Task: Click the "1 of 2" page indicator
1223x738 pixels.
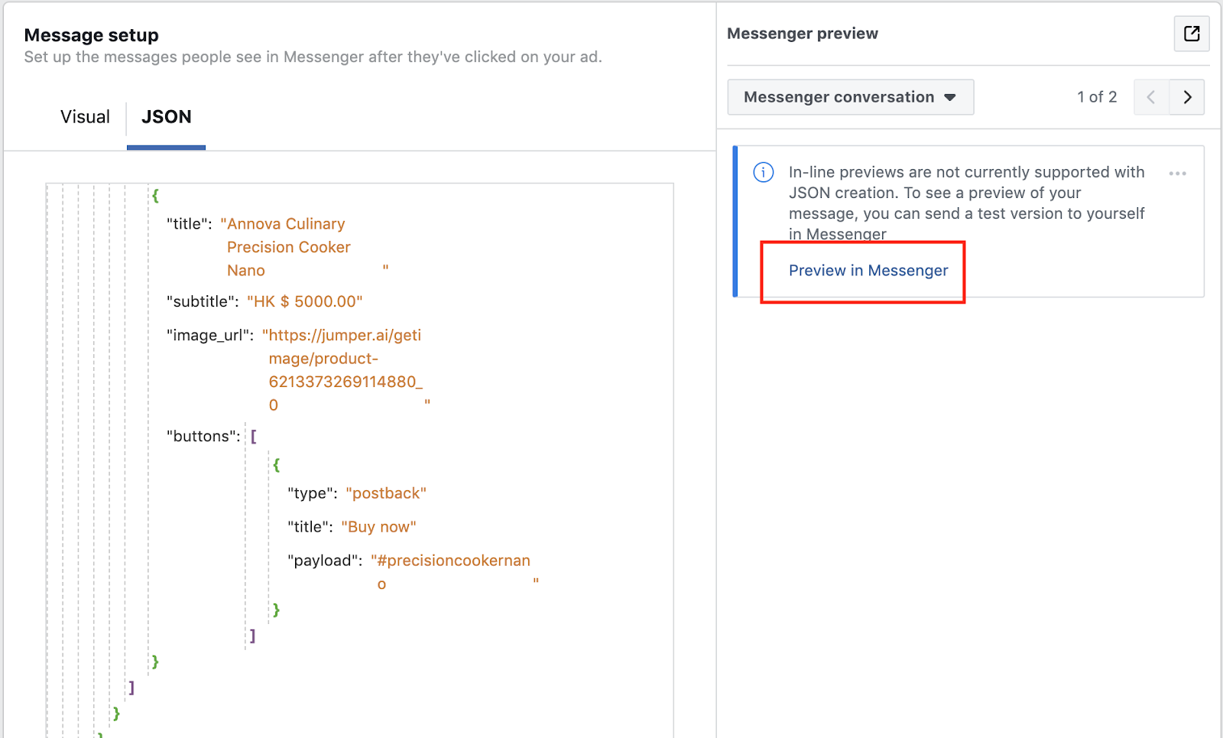Action: (1096, 97)
